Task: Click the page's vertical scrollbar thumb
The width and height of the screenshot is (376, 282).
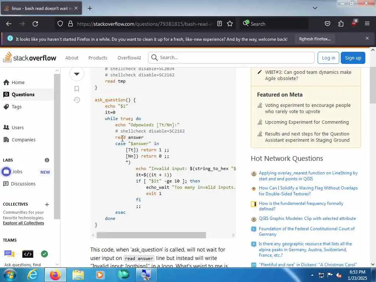Action: [x=373, y=85]
